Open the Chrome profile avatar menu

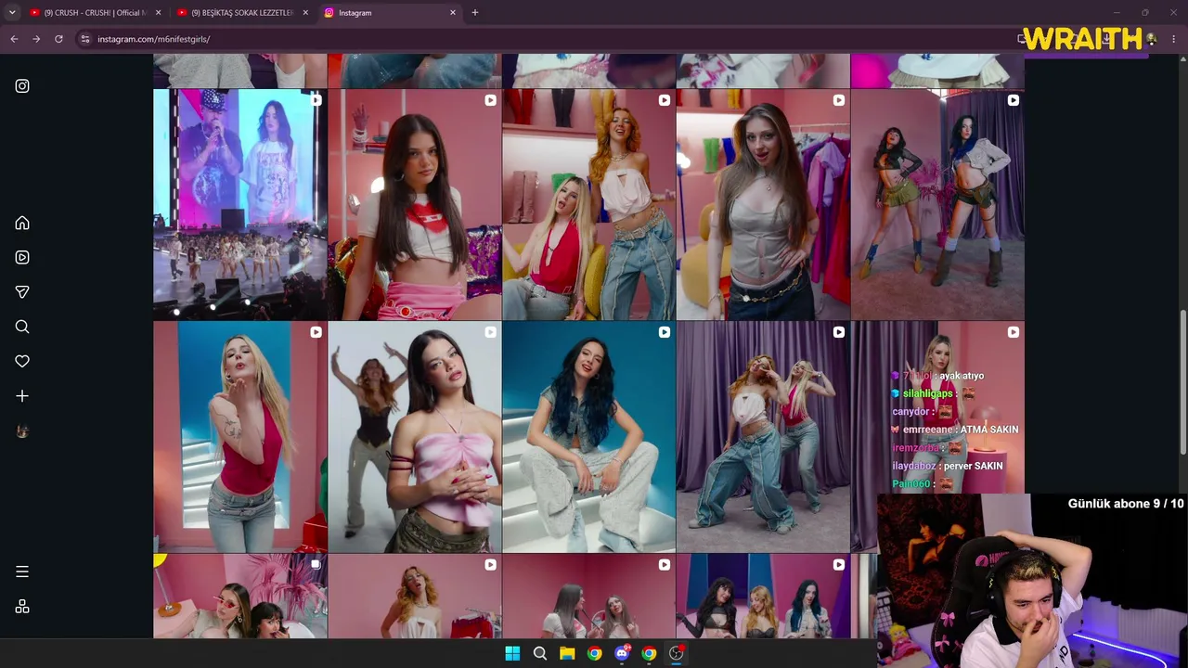click(x=1151, y=39)
